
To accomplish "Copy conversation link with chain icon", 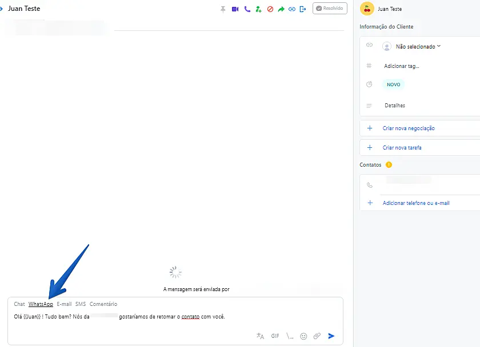I will tap(292, 9).
